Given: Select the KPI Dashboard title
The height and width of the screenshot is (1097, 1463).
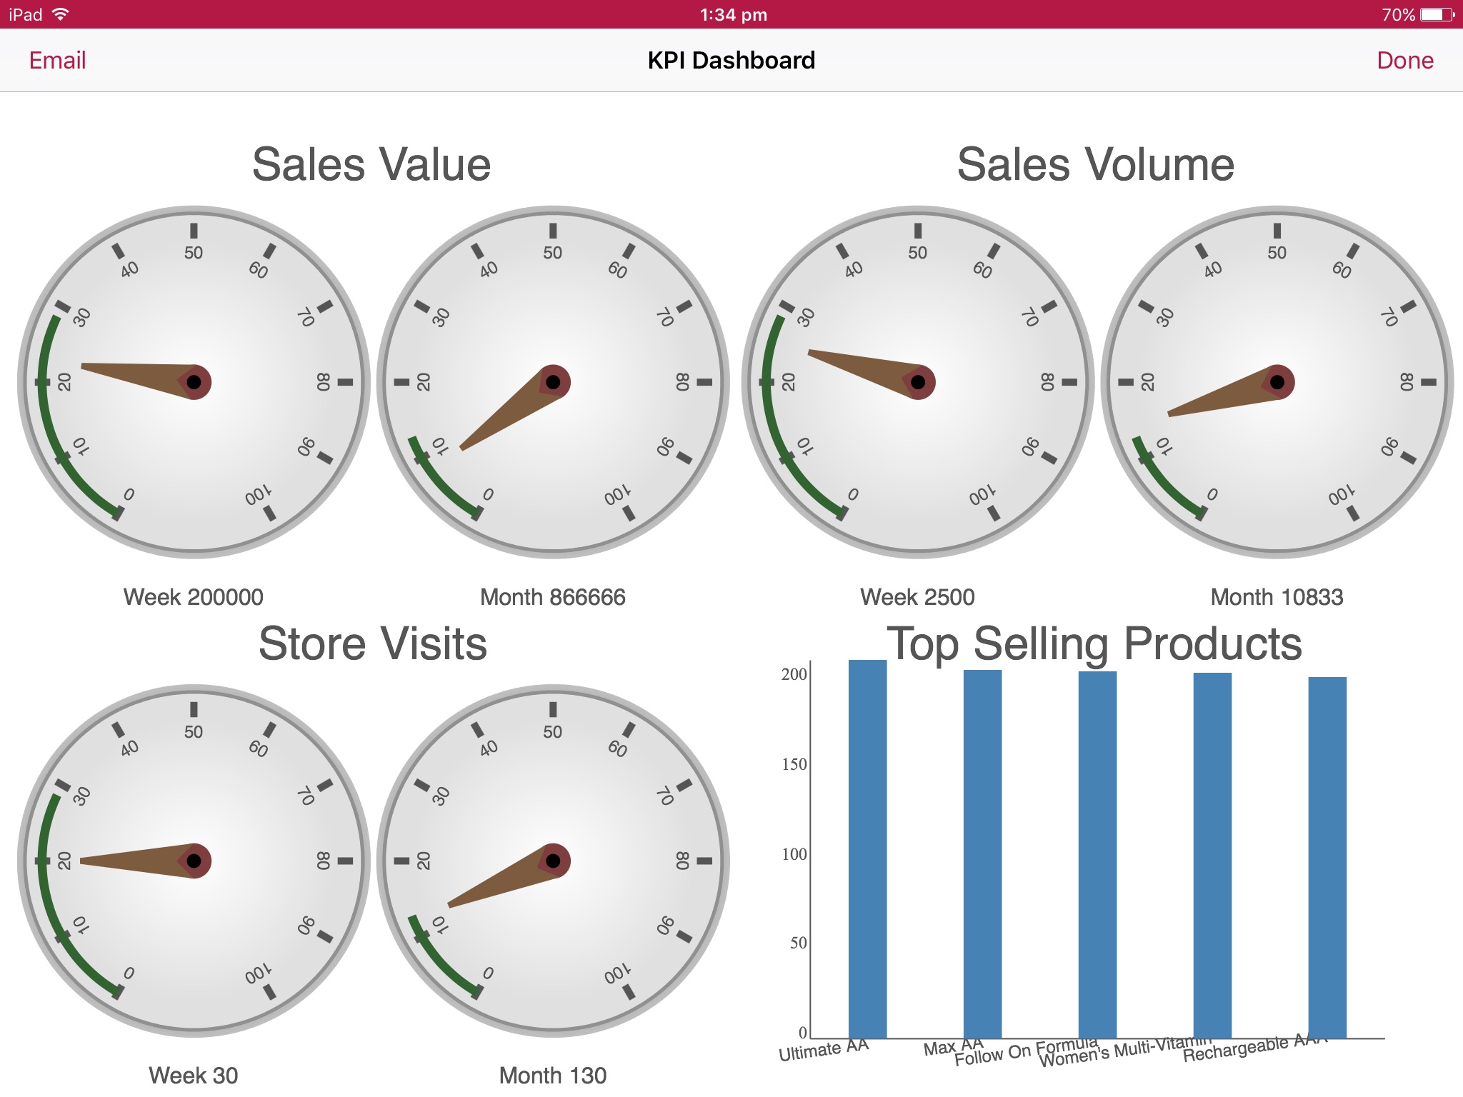Looking at the screenshot, I should pyautogui.click(x=731, y=60).
